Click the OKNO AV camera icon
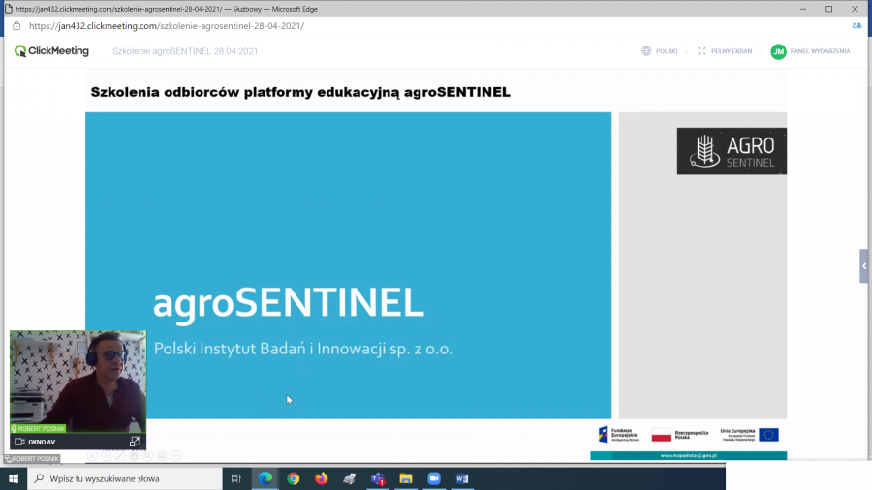The height and width of the screenshot is (490, 872). pos(19,442)
